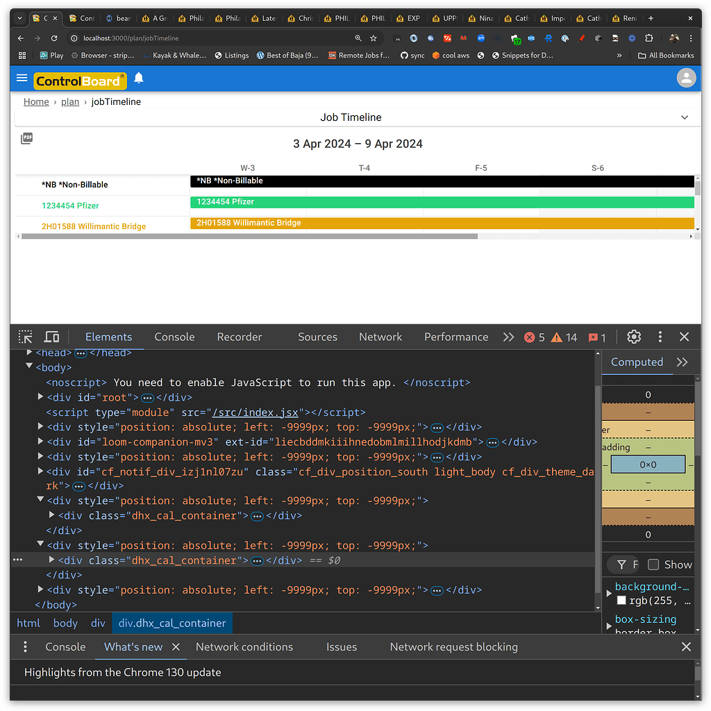Go to the Home breadcrumb link
711x711 pixels.
click(x=36, y=101)
